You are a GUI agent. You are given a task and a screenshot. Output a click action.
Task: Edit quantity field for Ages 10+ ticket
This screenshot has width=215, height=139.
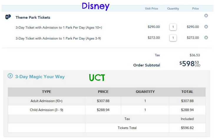point(173,27)
